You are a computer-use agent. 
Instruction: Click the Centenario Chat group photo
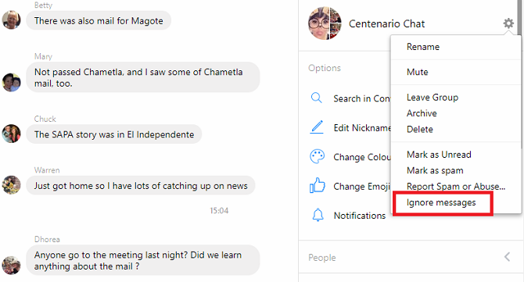click(x=325, y=23)
